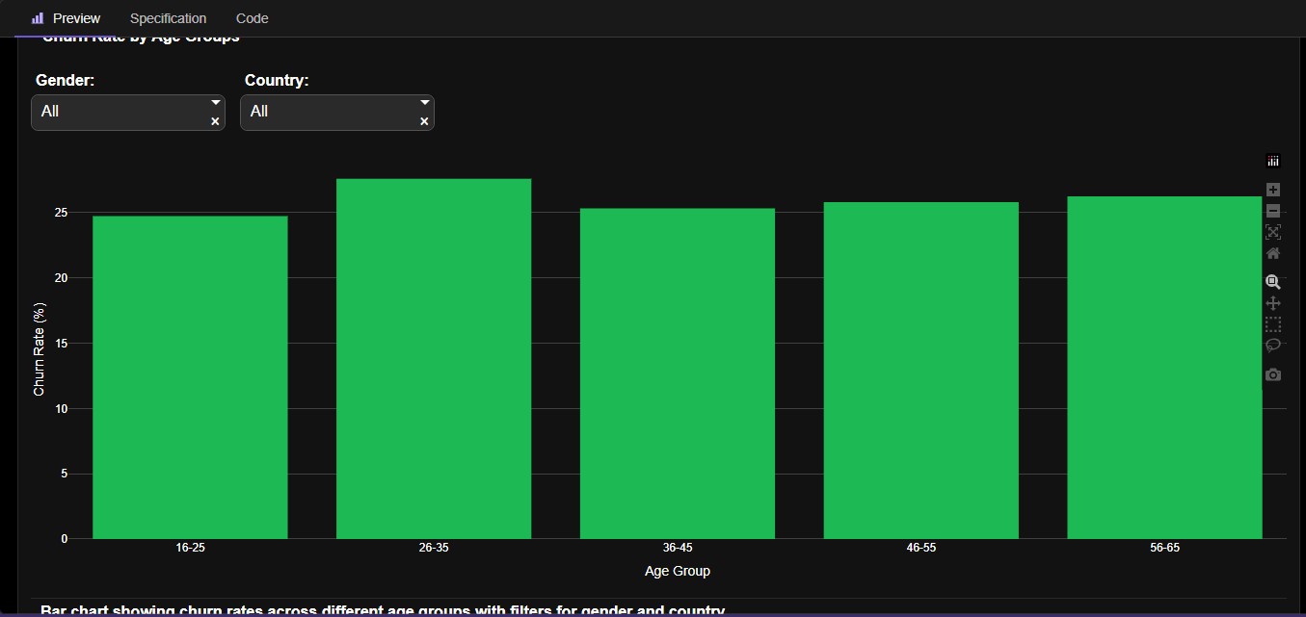Screen dimensions: 1306x617
Task: Open the Gender 'All' combo box
Action: 128,113
